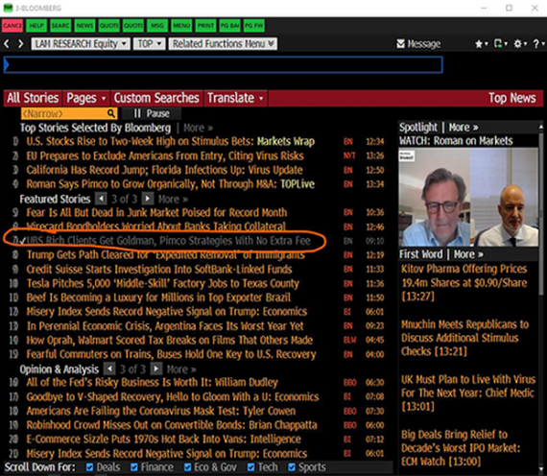This screenshot has height=476, width=547.
Task: Open More next to Opinion & Analysis
Action: pyautogui.click(x=181, y=369)
